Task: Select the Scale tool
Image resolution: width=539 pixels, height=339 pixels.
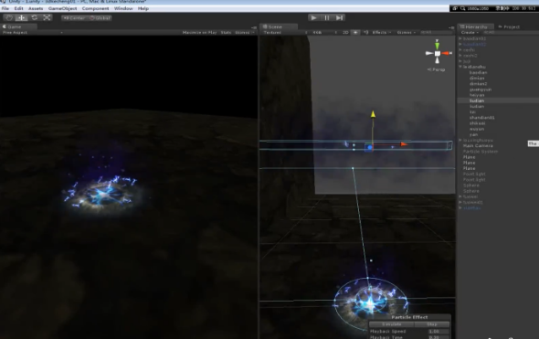Action: point(47,17)
